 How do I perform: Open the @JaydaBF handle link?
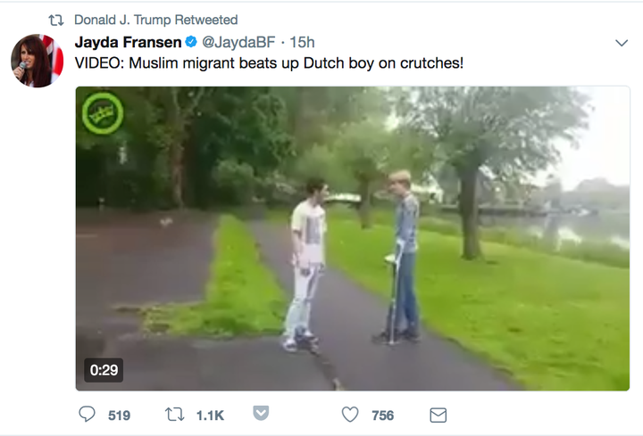coord(238,42)
